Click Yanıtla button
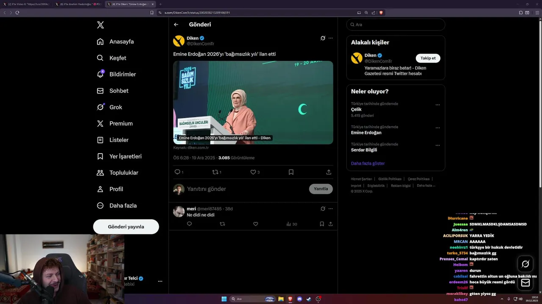The height and width of the screenshot is (304, 542). coord(321,189)
